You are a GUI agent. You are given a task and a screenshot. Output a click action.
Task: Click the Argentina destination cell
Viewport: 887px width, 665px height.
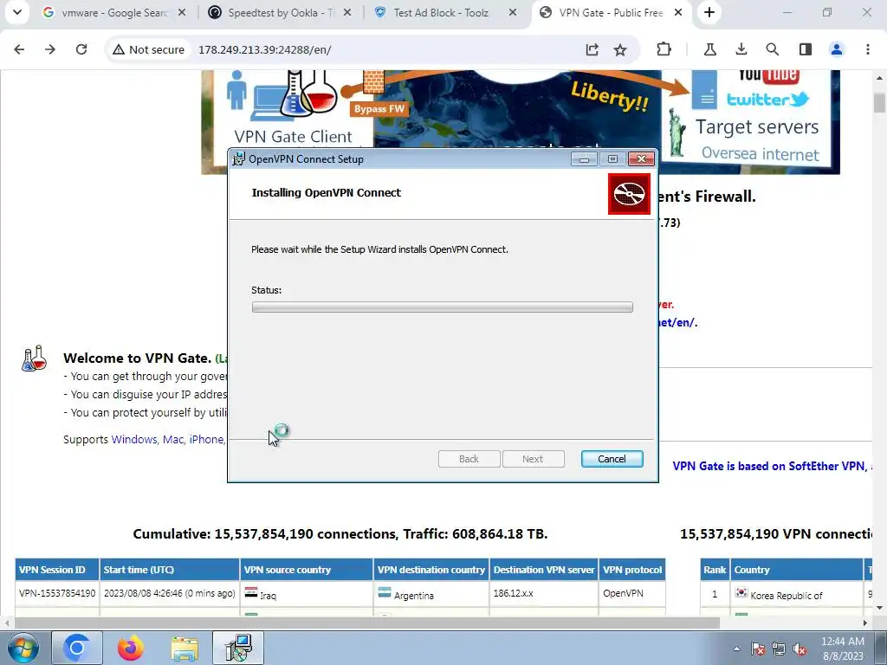[x=431, y=594]
